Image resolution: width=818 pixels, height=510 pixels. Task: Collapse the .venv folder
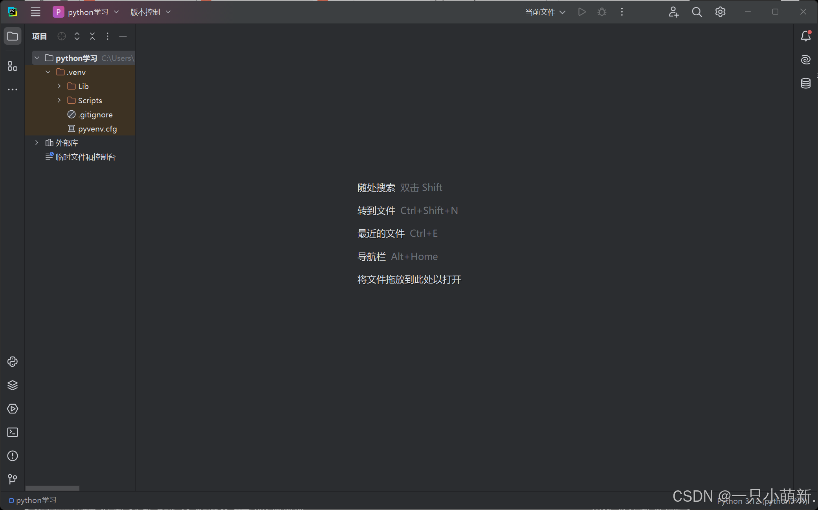48,72
